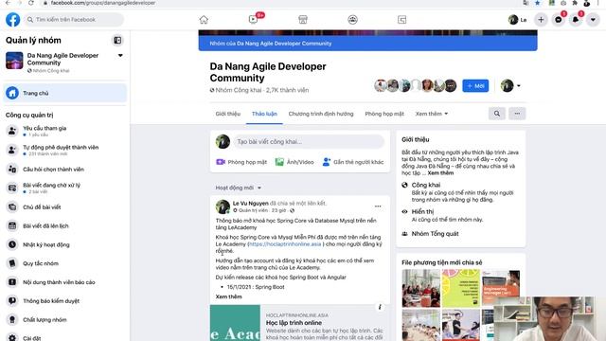Screen dimensions: 606x341
Task: Open Bài viết đã lên lịch
Action: pos(65,225)
